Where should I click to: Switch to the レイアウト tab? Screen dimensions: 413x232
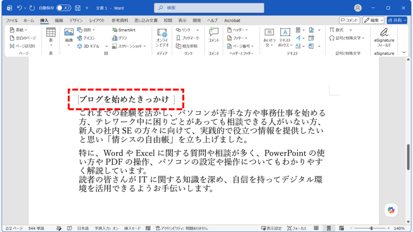click(97, 20)
